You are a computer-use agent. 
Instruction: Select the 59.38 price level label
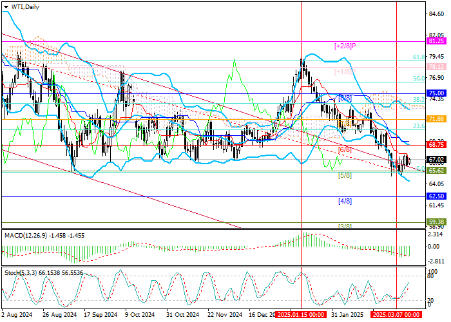pos(437,222)
